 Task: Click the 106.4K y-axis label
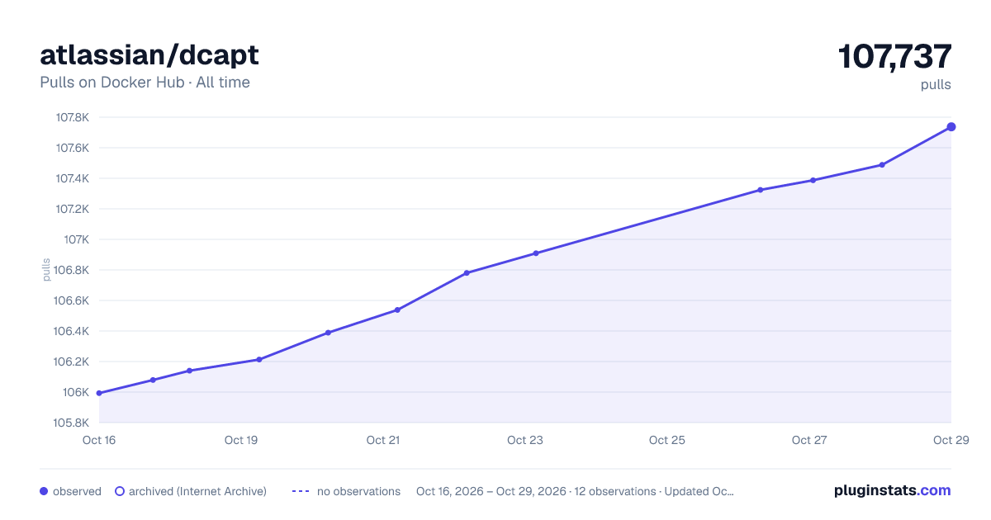point(72,331)
